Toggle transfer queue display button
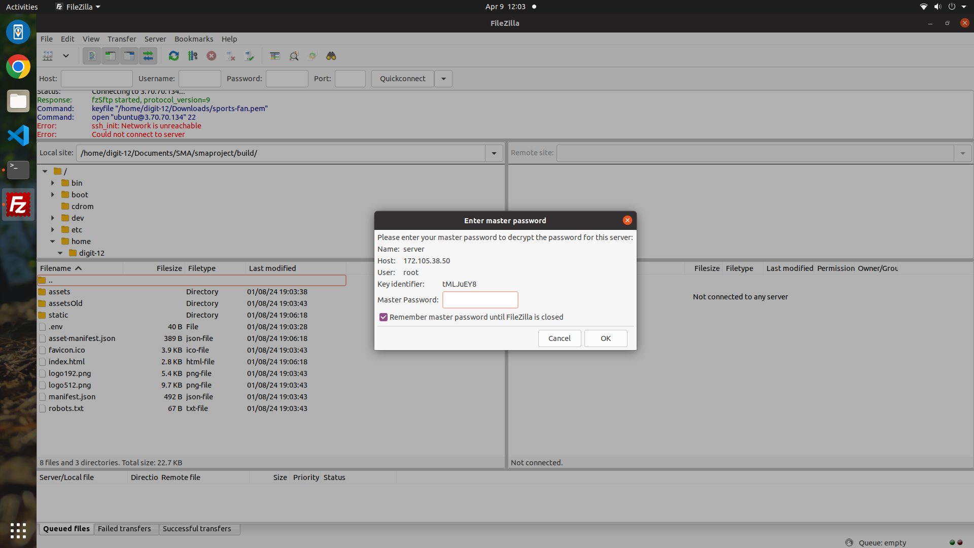This screenshot has width=974, height=548. click(x=148, y=56)
